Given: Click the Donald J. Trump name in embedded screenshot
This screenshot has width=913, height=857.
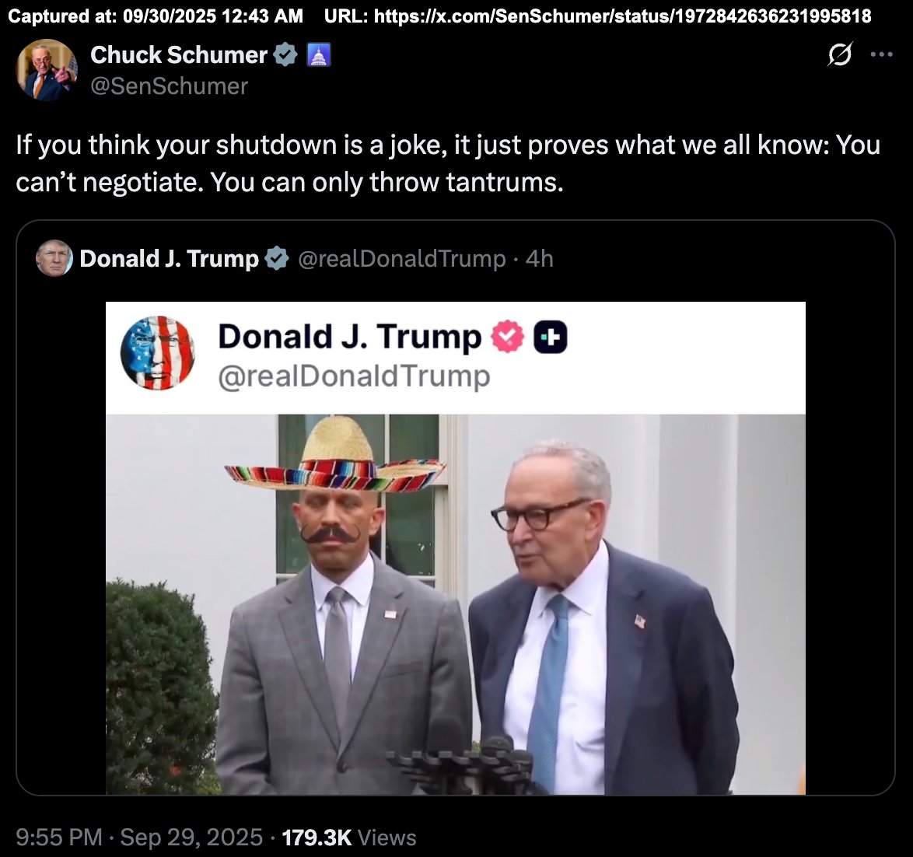Looking at the screenshot, I should tap(349, 337).
